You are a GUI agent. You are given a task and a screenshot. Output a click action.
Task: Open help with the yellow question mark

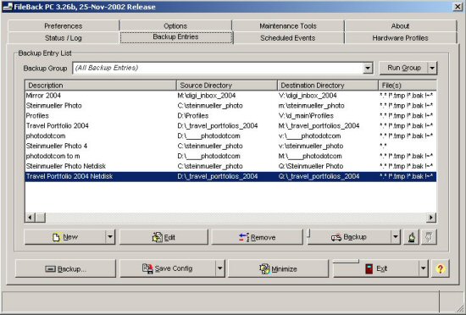pyautogui.click(x=441, y=268)
